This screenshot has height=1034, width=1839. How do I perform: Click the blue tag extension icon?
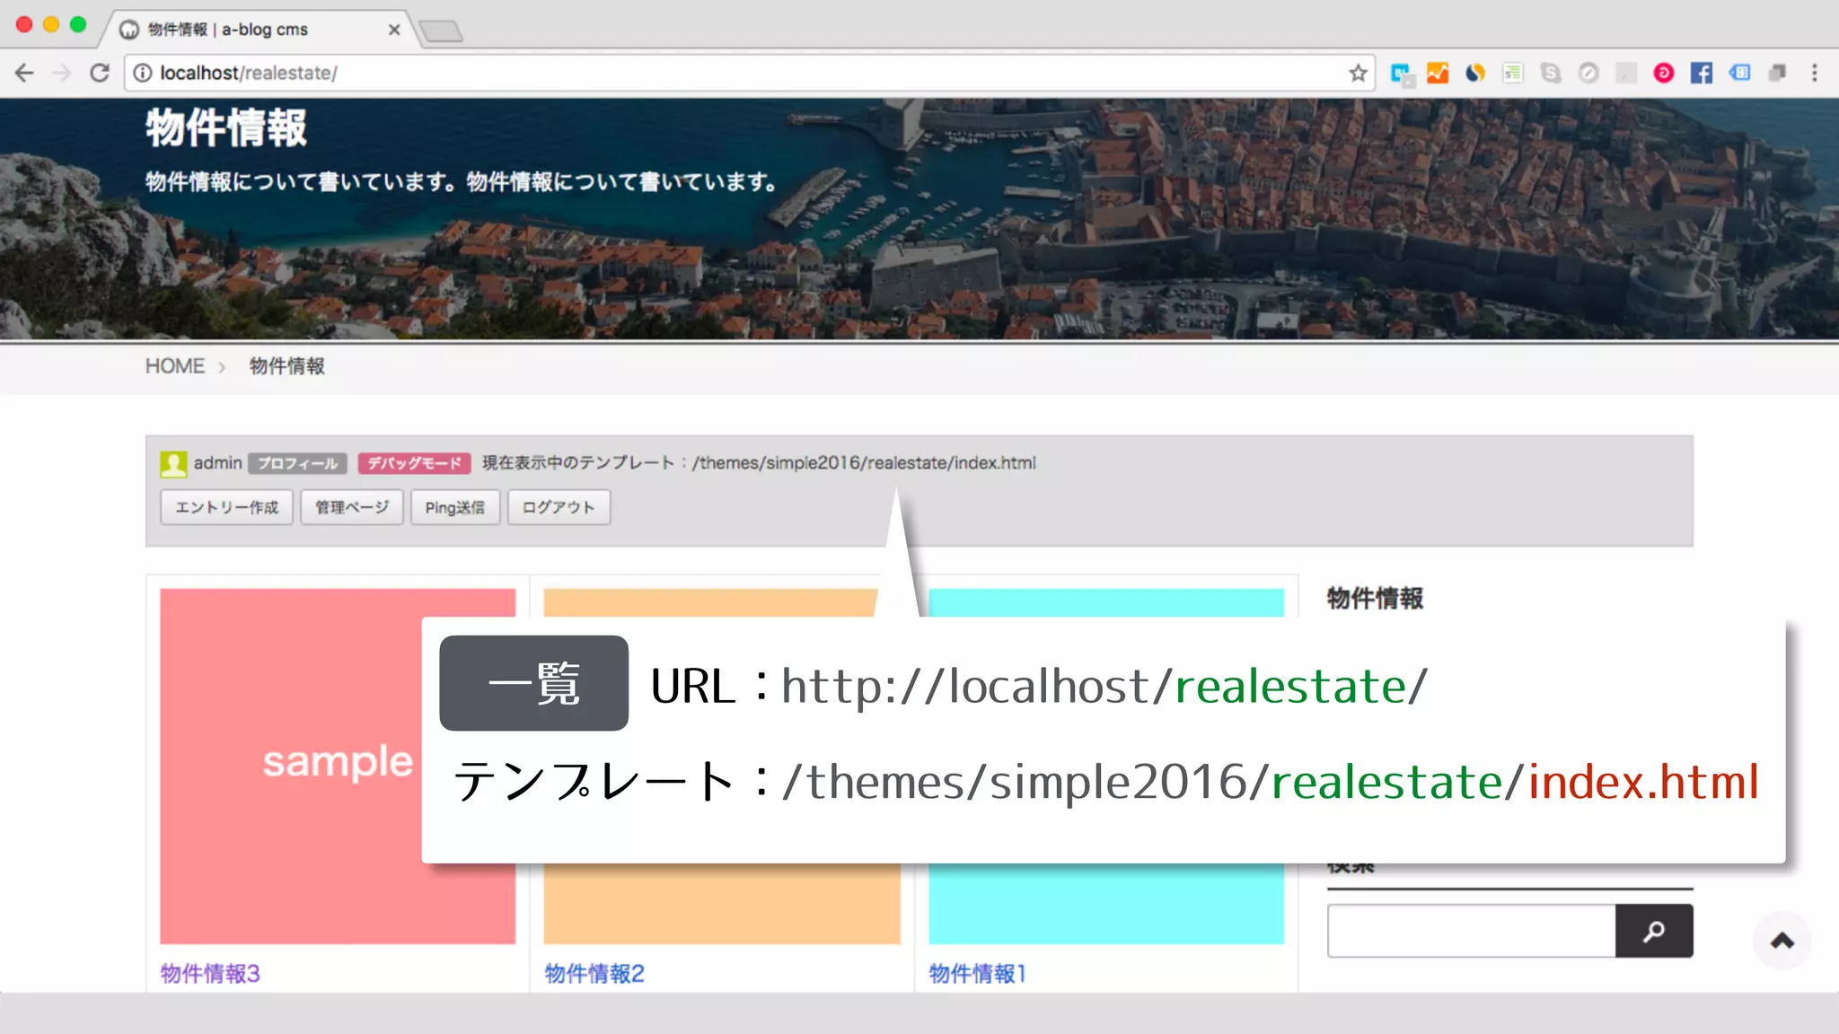1739,73
